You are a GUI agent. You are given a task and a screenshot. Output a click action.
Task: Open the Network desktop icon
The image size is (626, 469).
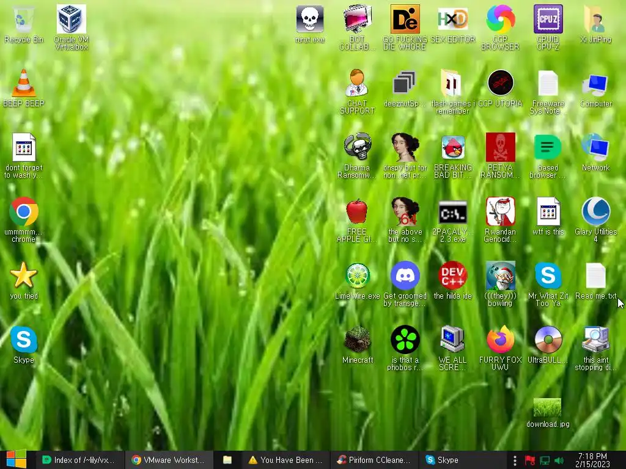pos(595,147)
